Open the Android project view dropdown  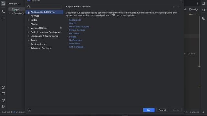[14, 4]
